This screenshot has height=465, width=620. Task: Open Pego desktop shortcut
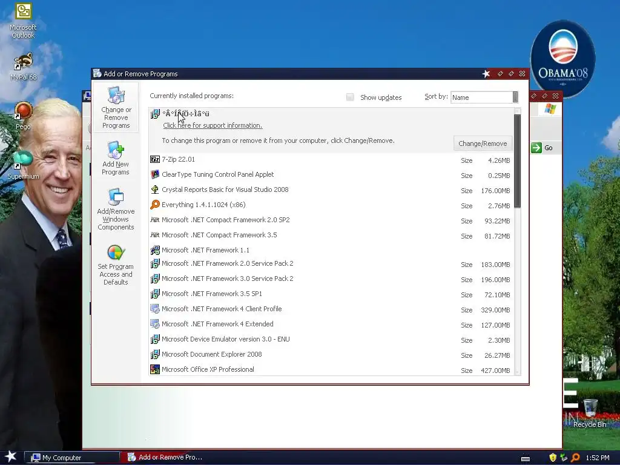click(23, 116)
